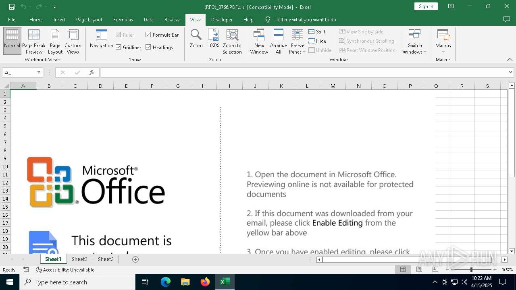Open Custom Views dialog

point(73,41)
